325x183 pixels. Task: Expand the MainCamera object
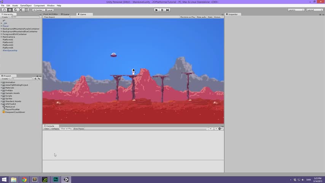pos(2,37)
